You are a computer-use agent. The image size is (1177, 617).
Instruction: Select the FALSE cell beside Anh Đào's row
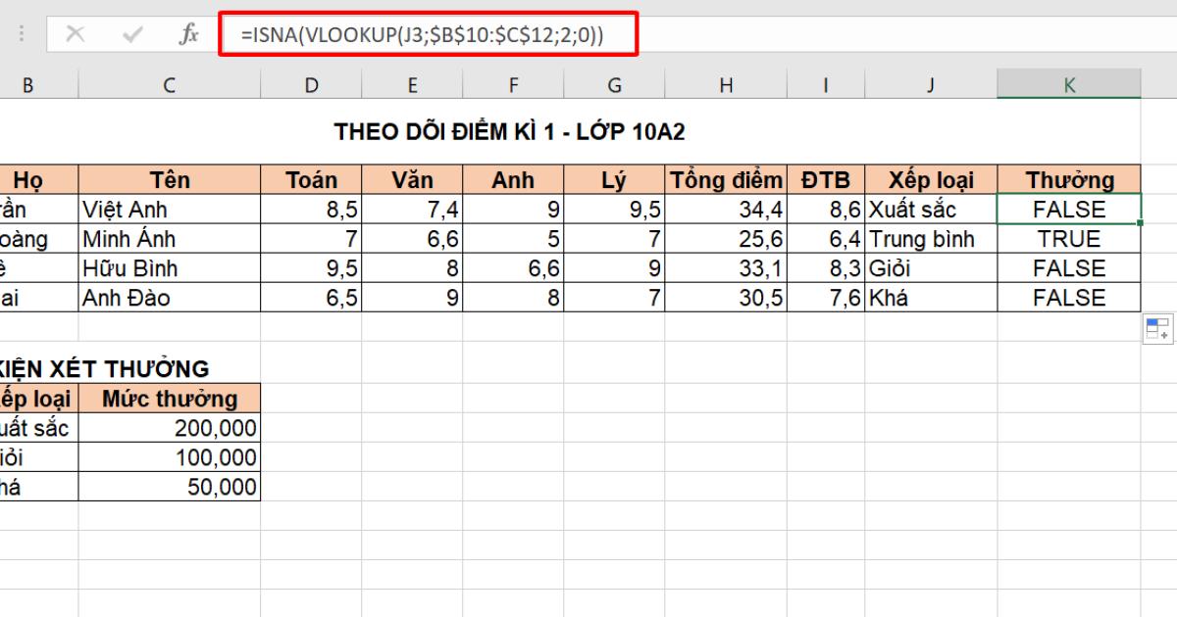click(x=1068, y=297)
